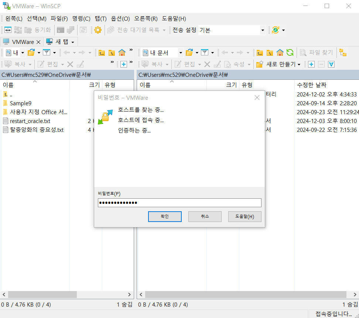Screen dimensions: 359x318
Task: Close the VMWare session tab
Action: [38, 42]
